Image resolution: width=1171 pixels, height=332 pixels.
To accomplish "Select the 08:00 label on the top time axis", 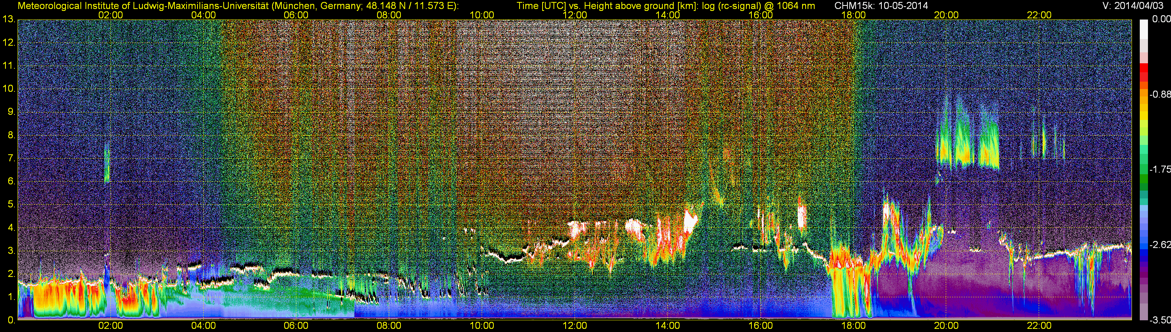I will pyautogui.click(x=389, y=15).
